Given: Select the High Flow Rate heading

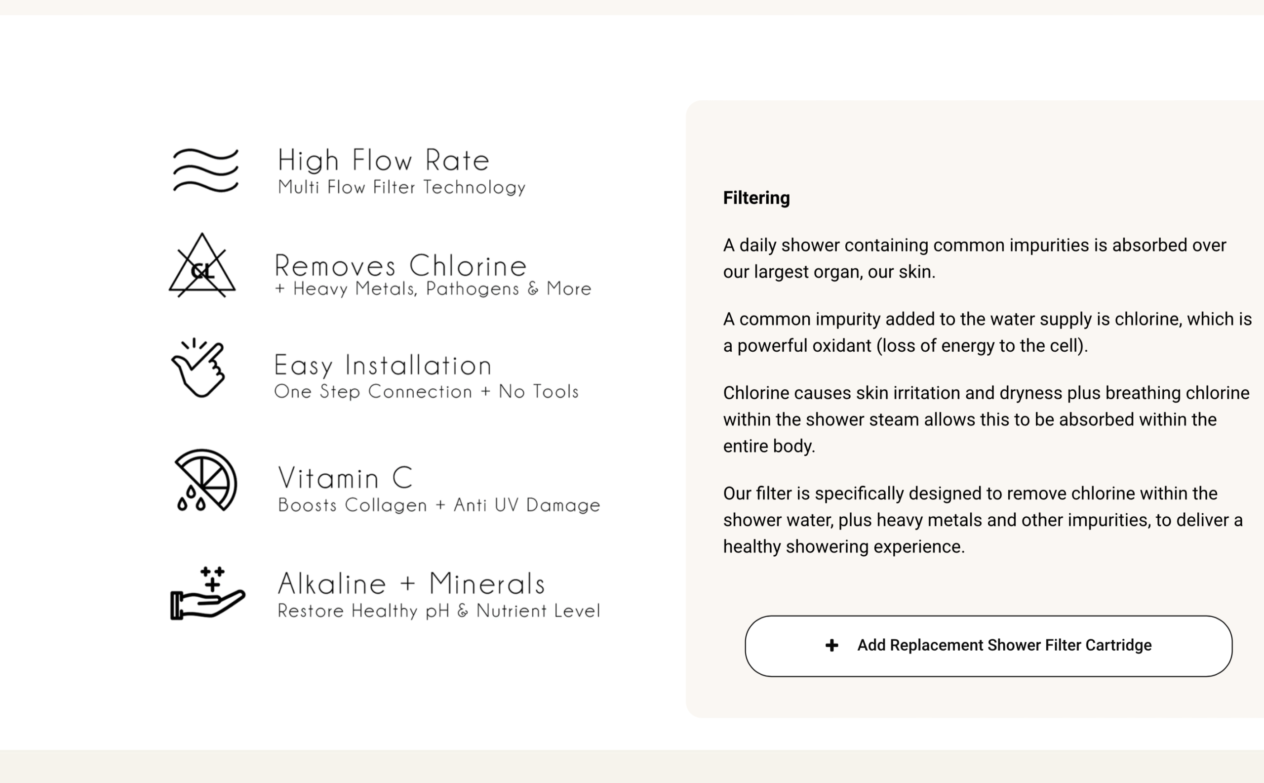Looking at the screenshot, I should pyautogui.click(x=384, y=160).
